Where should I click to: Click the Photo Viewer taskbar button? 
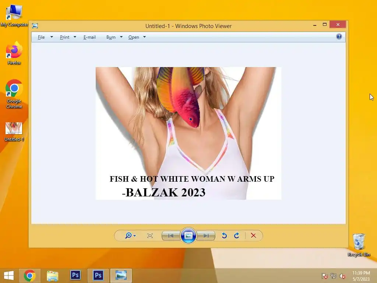click(x=121, y=276)
